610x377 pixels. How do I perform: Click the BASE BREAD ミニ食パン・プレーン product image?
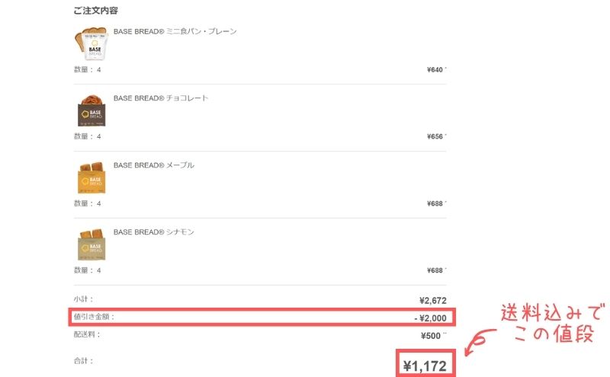coord(91,43)
